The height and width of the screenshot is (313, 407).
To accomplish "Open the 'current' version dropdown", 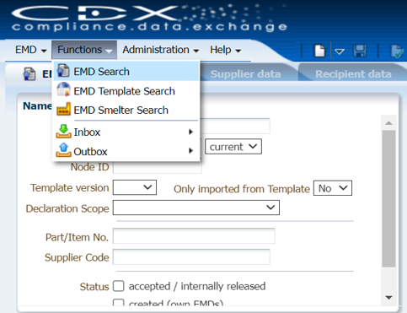I will 233,147.
